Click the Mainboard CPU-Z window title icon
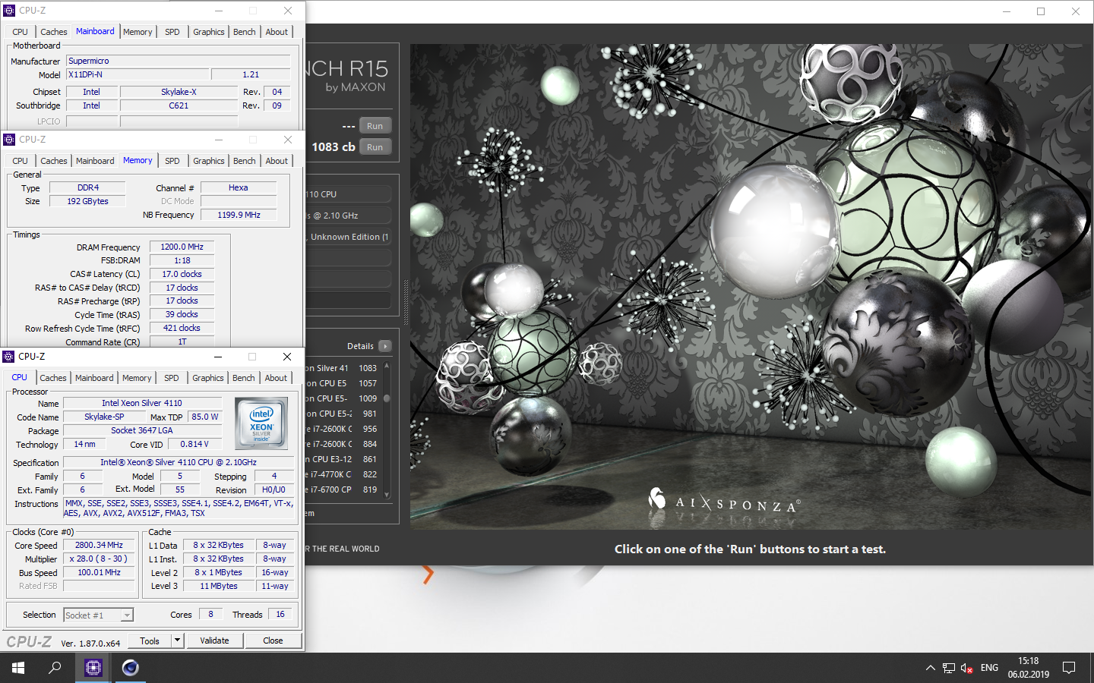 click(9, 11)
